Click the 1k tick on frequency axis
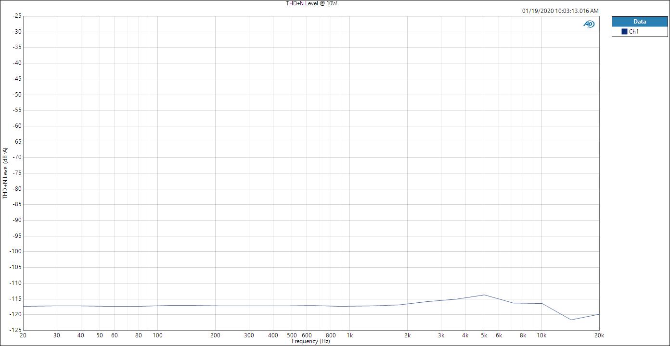The width and height of the screenshot is (670, 346). (350, 335)
